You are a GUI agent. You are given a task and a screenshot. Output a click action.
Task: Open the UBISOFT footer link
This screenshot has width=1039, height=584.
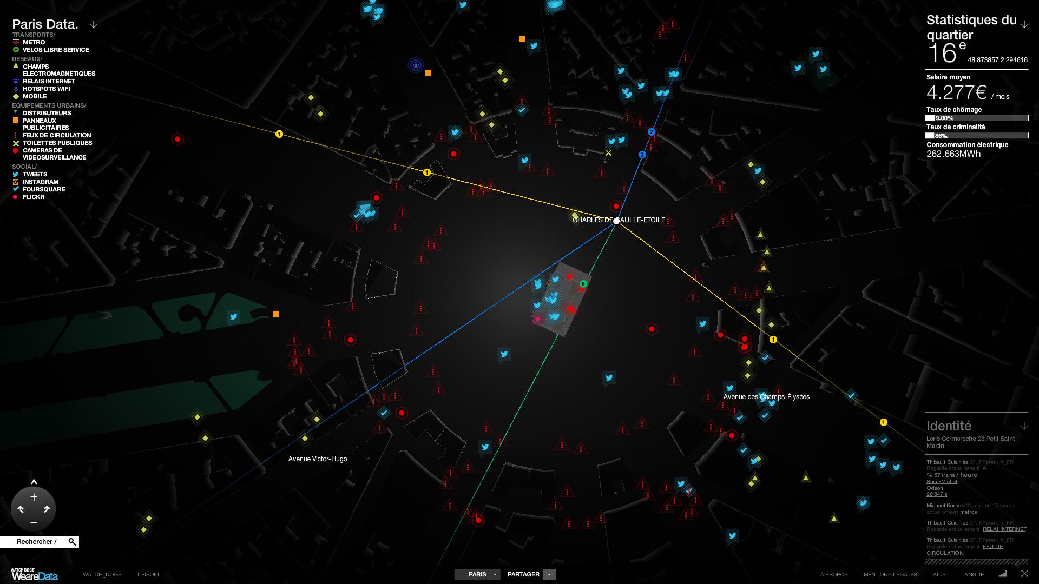[148, 574]
